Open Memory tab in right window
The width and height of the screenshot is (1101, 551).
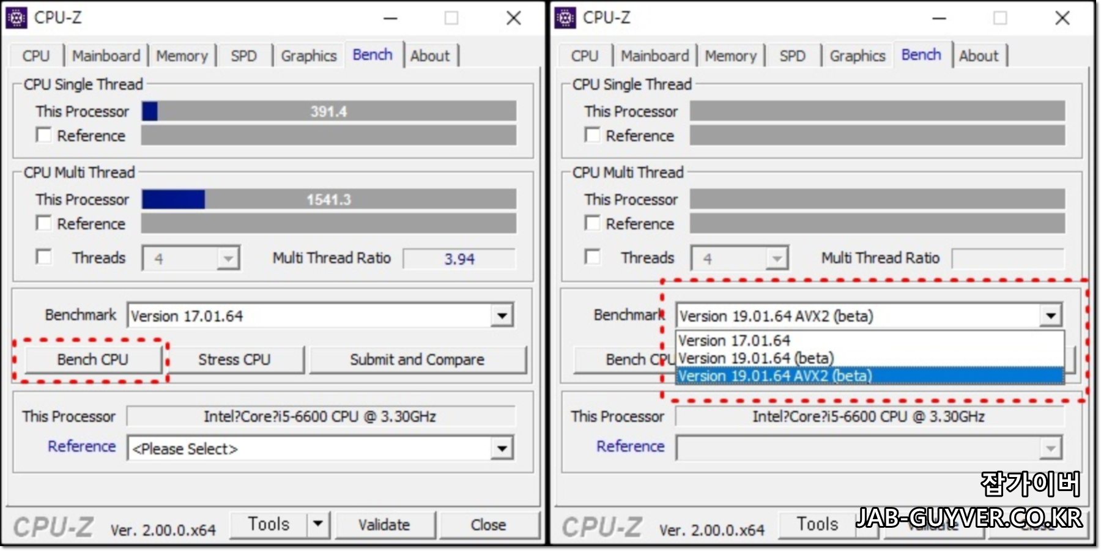click(731, 56)
